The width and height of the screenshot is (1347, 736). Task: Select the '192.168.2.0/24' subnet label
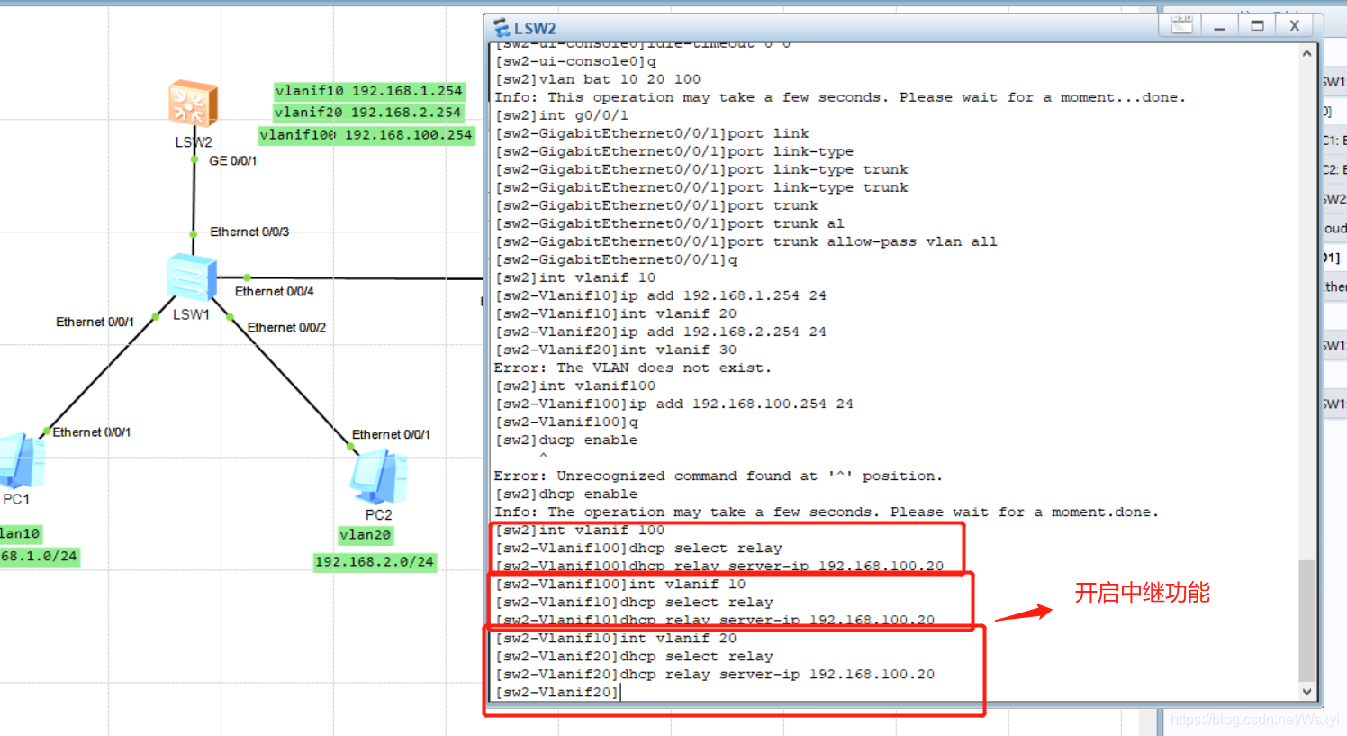coord(375,562)
